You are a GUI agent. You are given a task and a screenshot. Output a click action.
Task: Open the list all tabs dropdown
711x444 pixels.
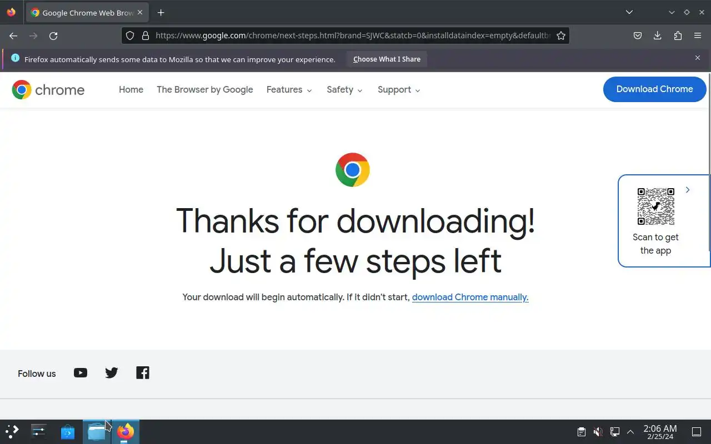click(x=629, y=12)
